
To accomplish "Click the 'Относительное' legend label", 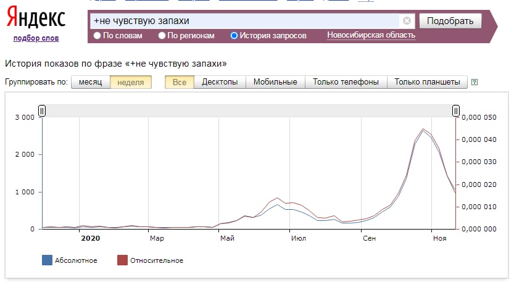I will (157, 260).
